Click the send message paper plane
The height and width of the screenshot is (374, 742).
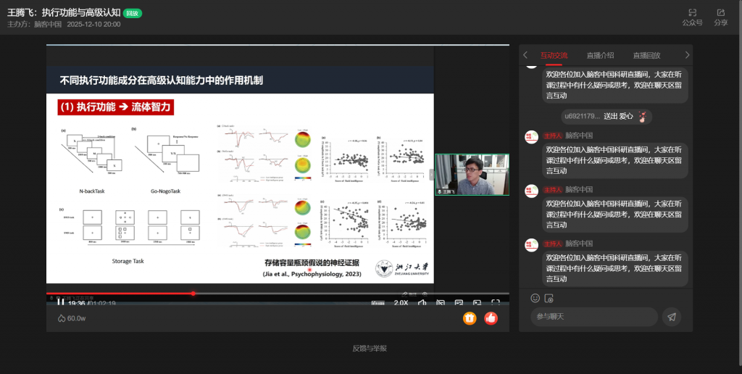pos(672,317)
